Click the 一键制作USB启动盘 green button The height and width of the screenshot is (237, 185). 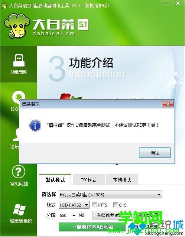pos(92,227)
